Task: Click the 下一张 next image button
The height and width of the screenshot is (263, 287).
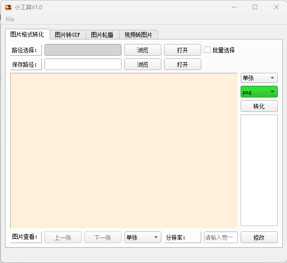Action: (x=102, y=237)
